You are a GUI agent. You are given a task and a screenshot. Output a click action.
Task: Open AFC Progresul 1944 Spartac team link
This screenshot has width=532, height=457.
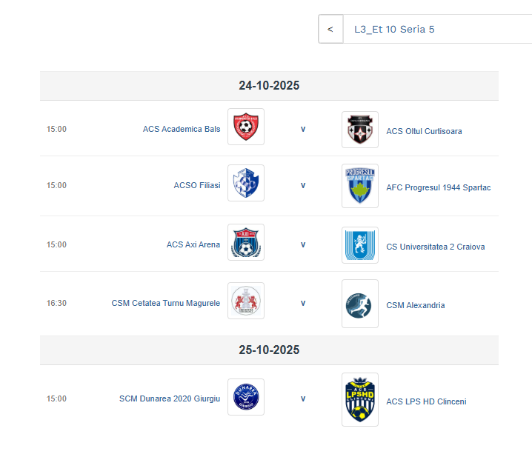tap(438, 187)
